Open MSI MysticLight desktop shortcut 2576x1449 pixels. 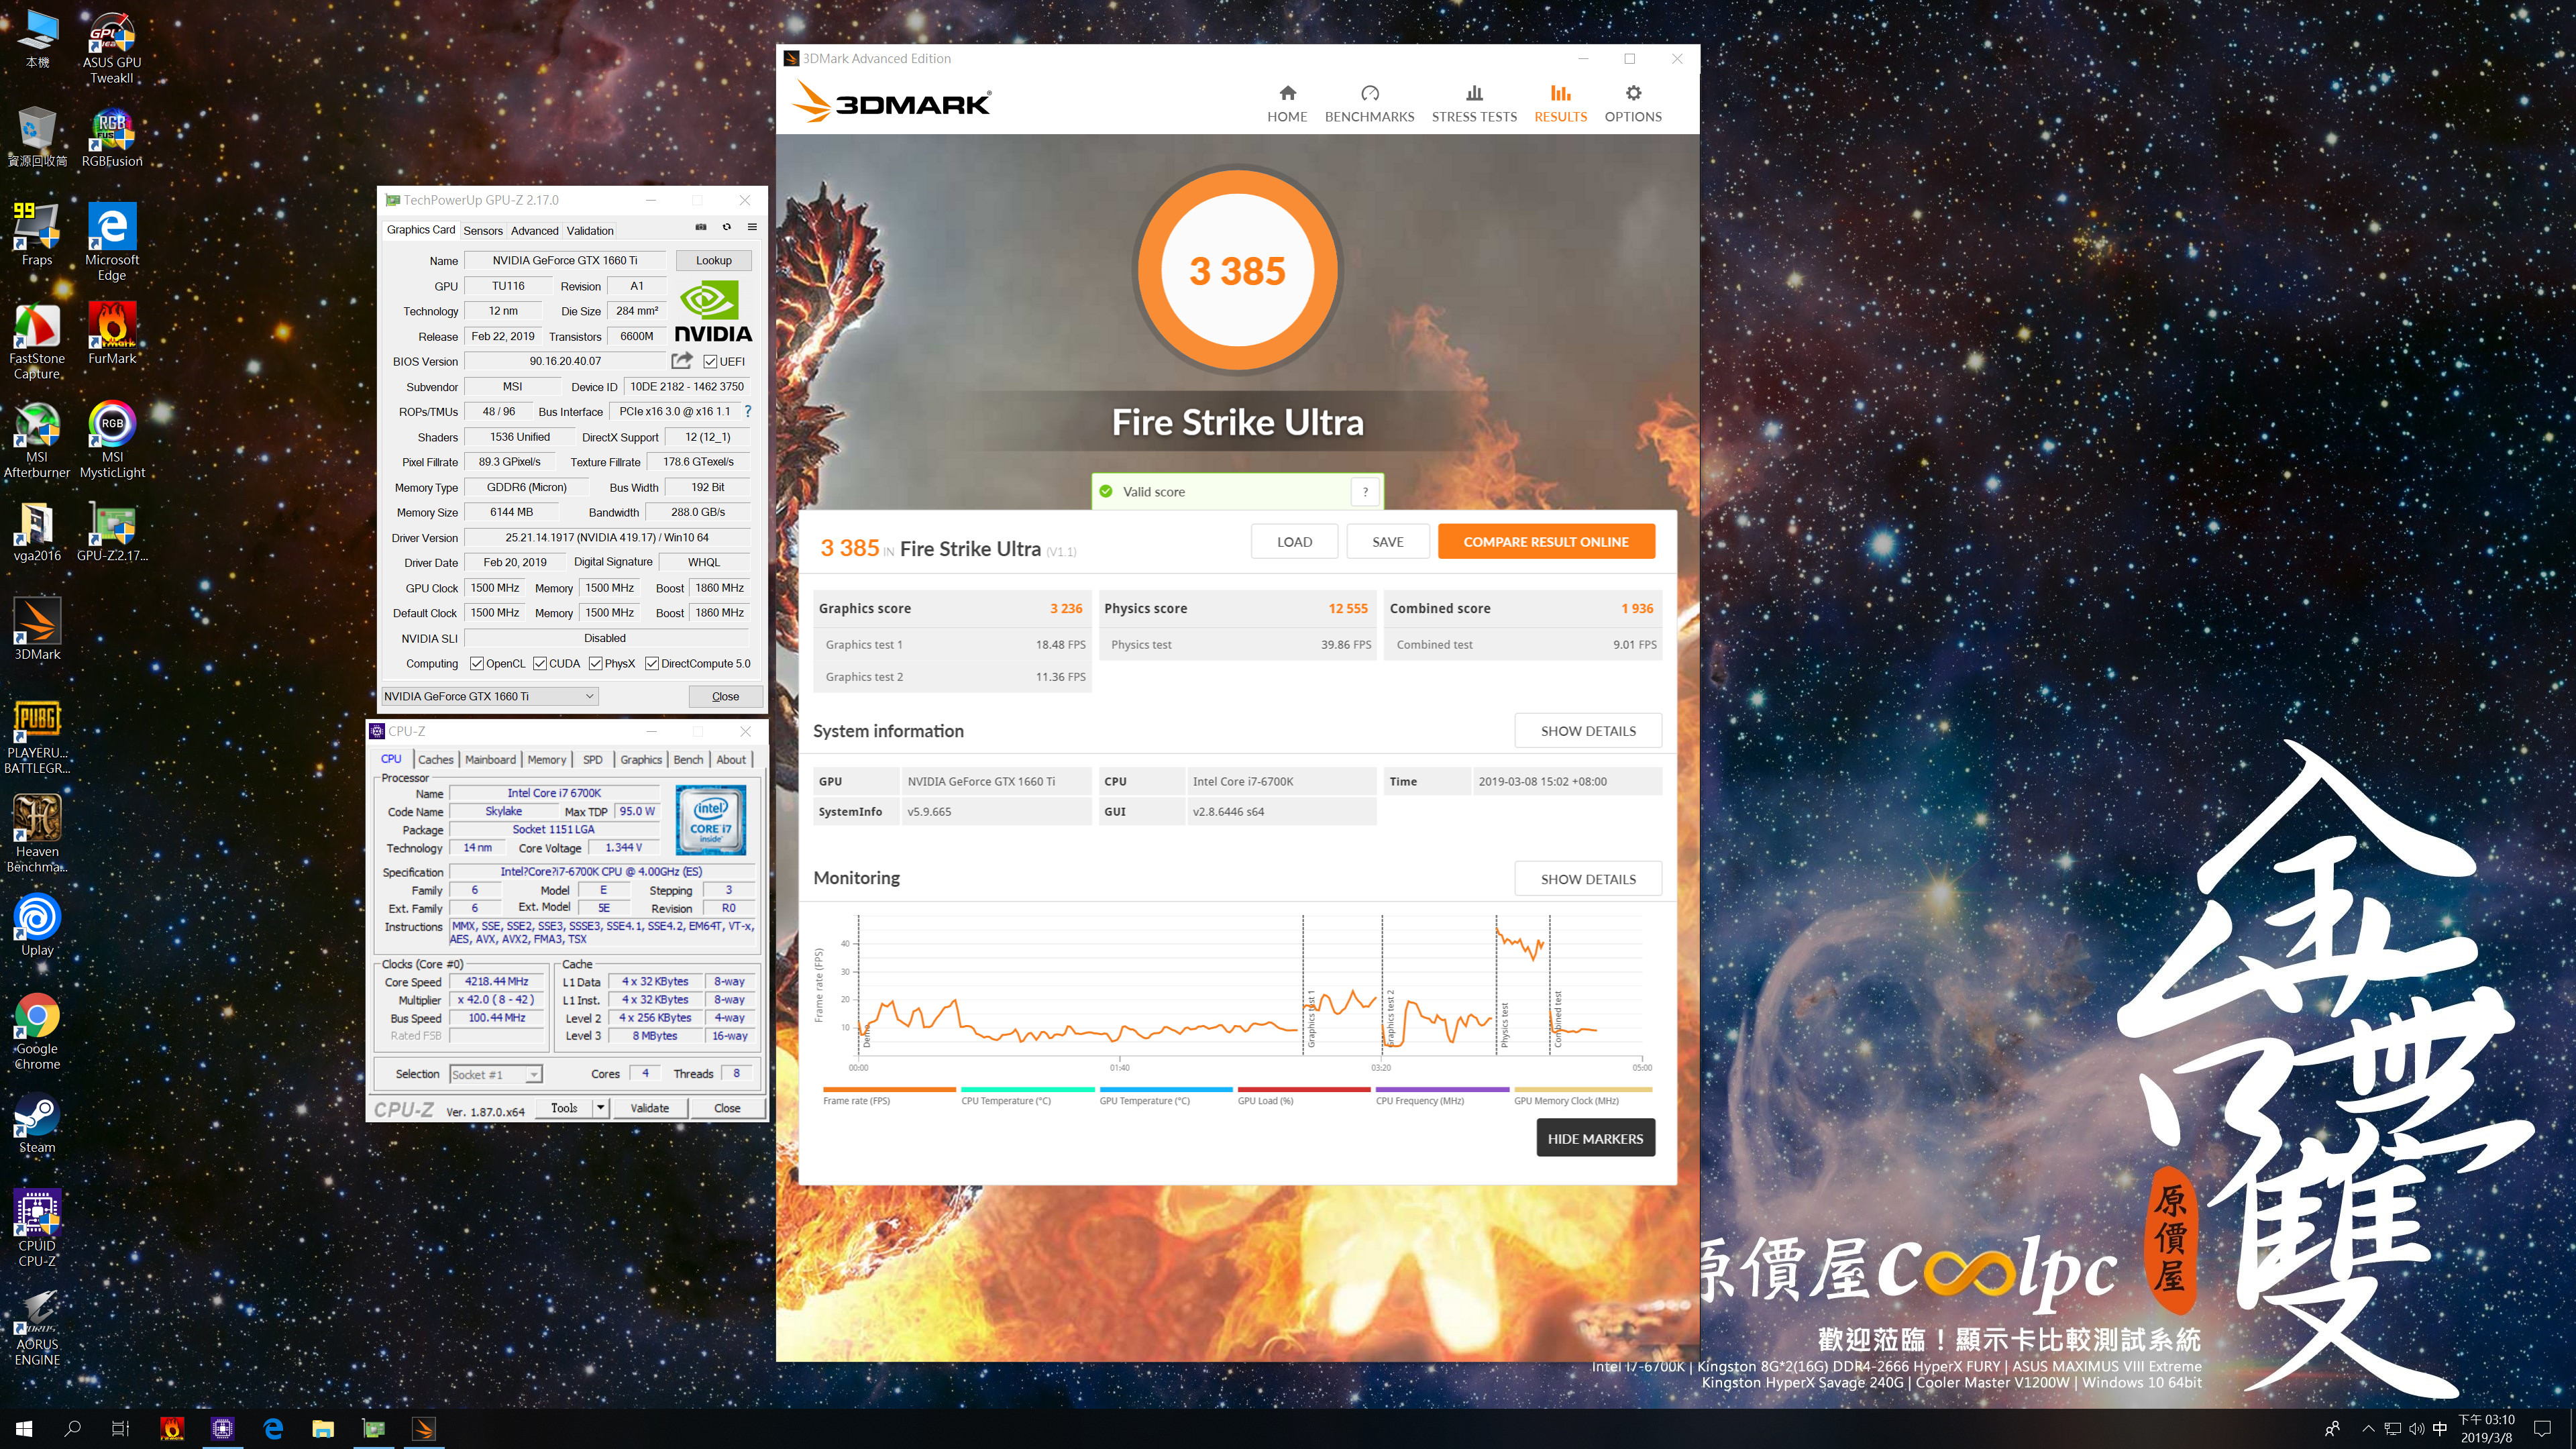click(111, 441)
